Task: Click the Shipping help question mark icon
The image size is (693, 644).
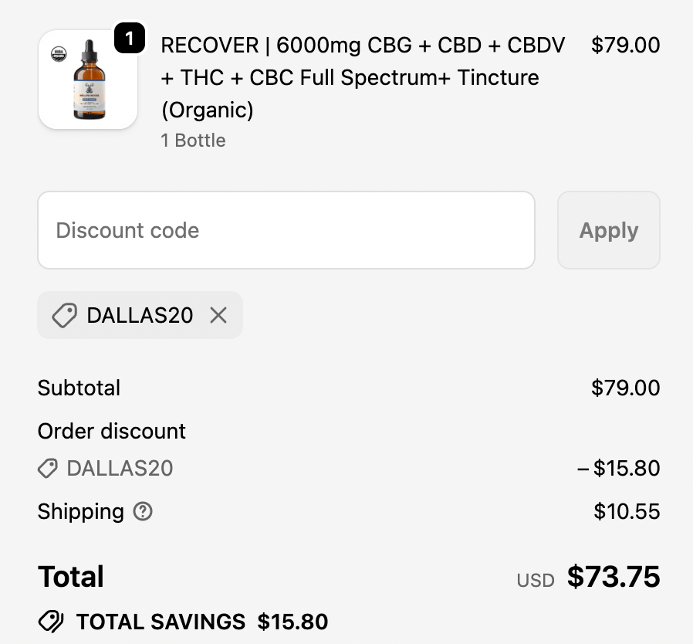Action: coord(143,511)
